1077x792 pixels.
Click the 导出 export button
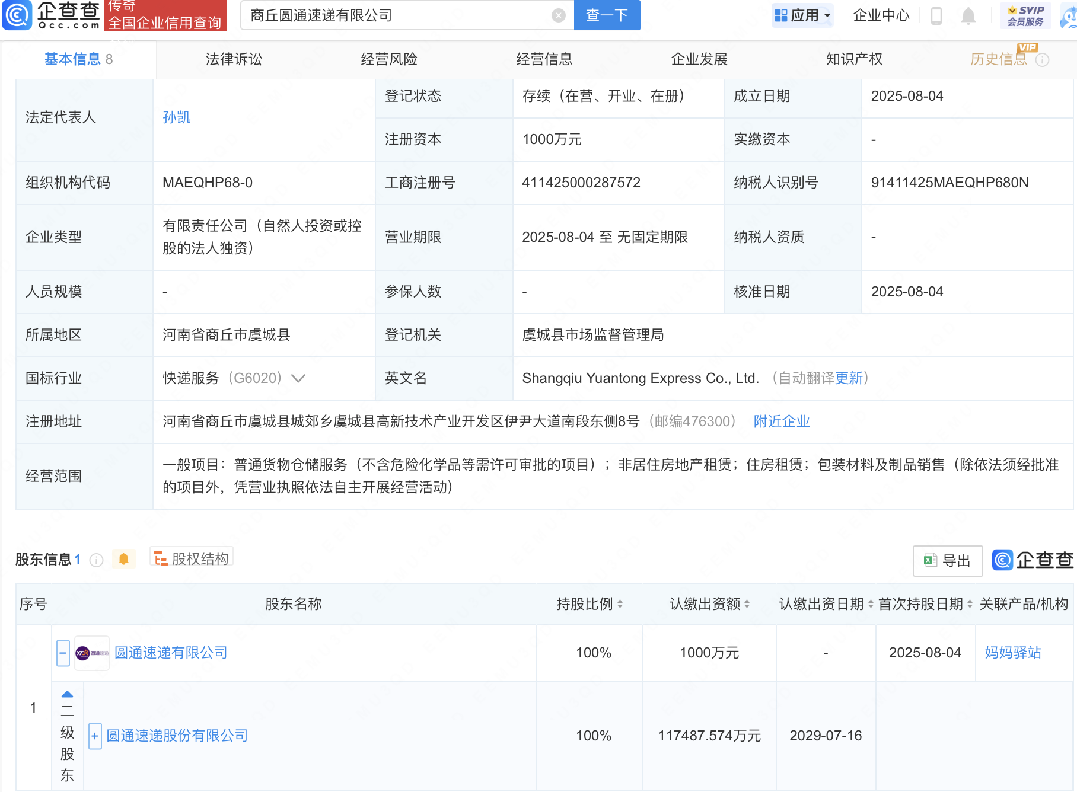pyautogui.click(x=948, y=560)
